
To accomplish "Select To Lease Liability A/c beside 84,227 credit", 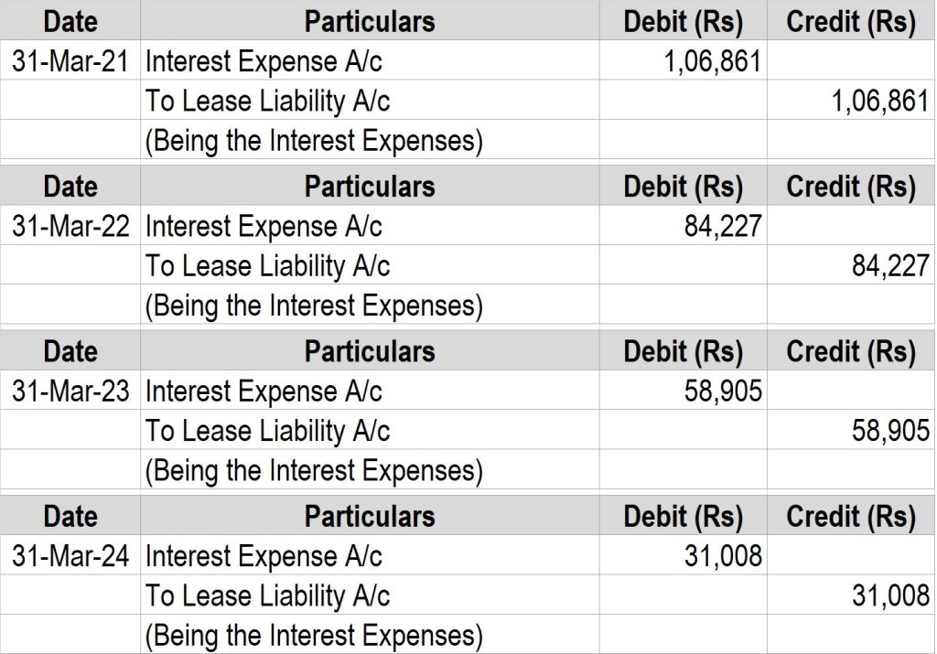I will (267, 266).
